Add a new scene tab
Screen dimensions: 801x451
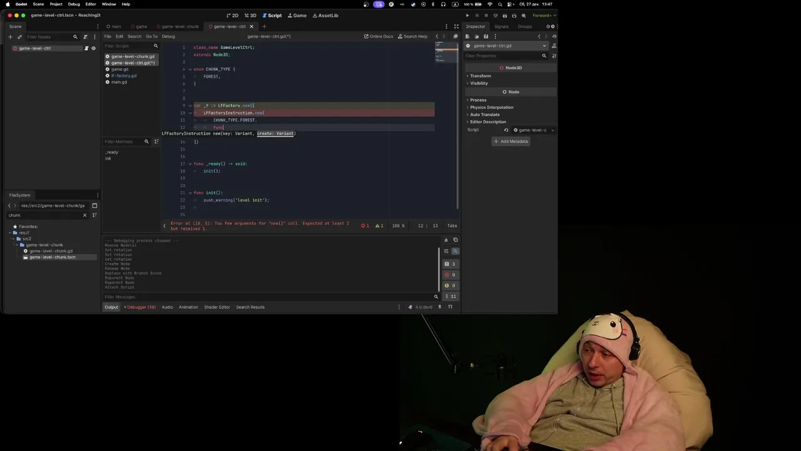264,26
